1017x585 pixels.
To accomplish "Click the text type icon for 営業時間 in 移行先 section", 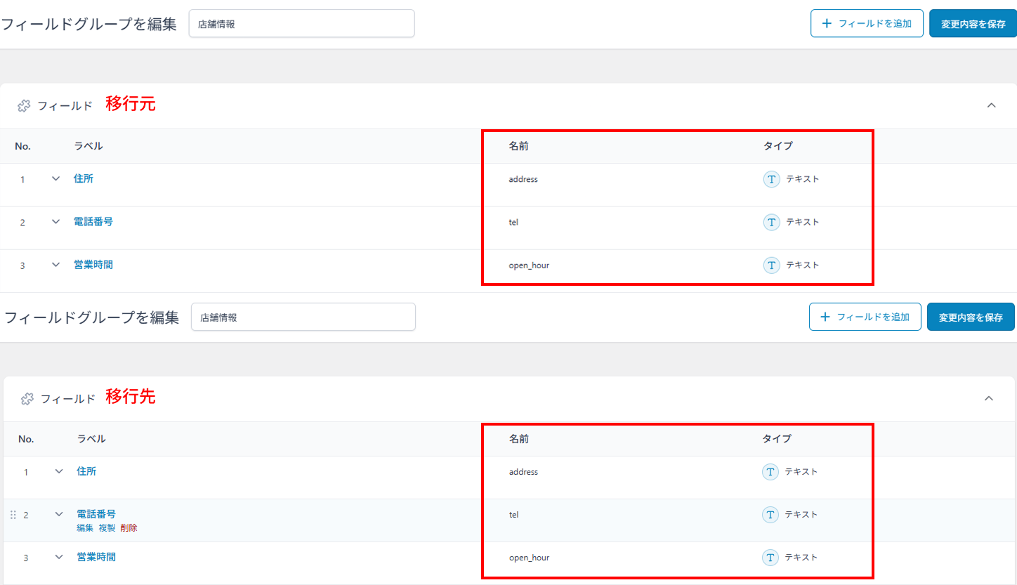I will (x=770, y=558).
